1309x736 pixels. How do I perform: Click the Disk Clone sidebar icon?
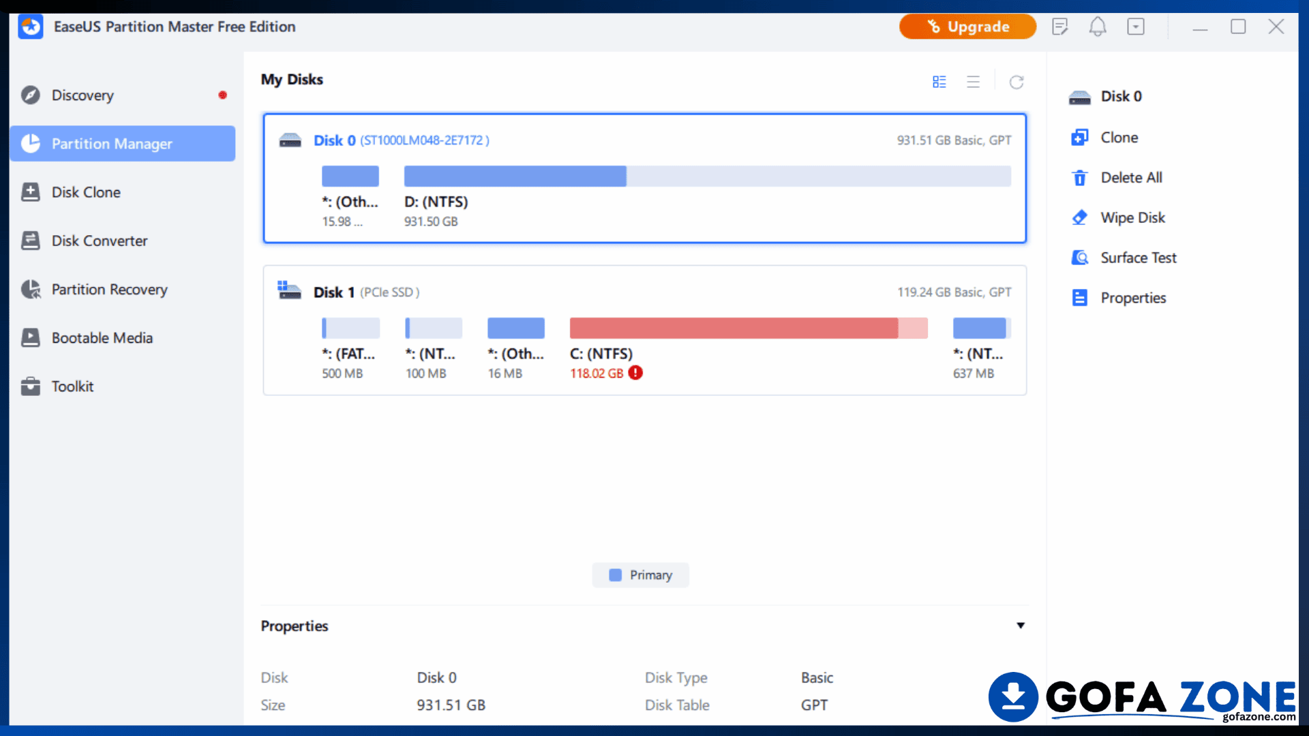(x=31, y=192)
